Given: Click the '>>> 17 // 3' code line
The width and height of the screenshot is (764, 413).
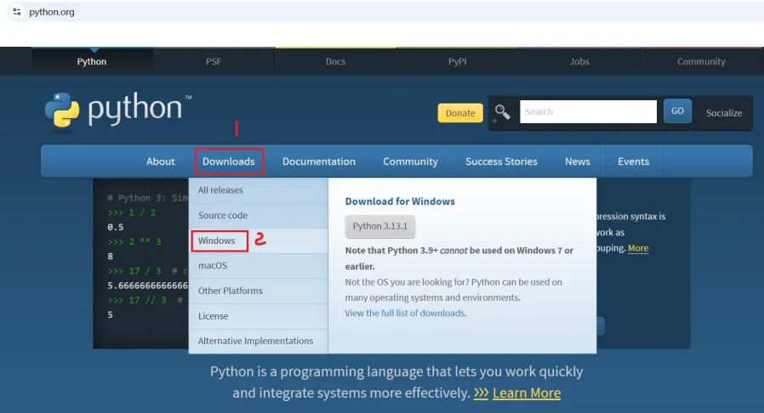Looking at the screenshot, I should (138, 300).
